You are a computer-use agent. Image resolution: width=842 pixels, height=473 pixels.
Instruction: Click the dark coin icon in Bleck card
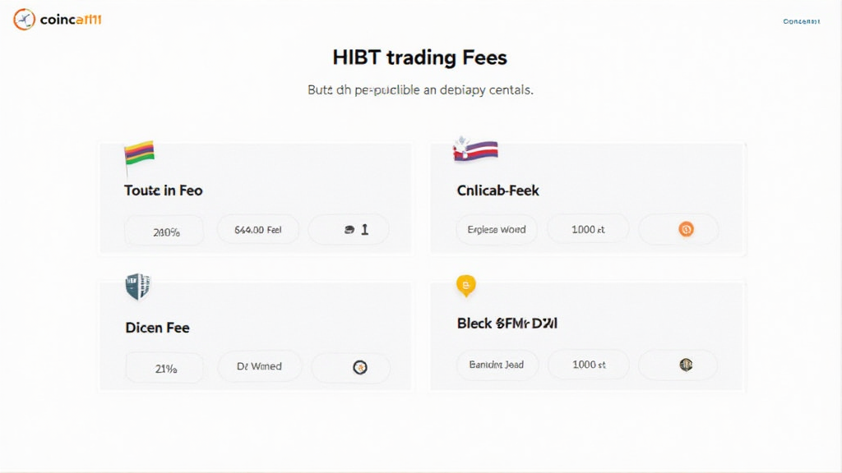coord(686,364)
